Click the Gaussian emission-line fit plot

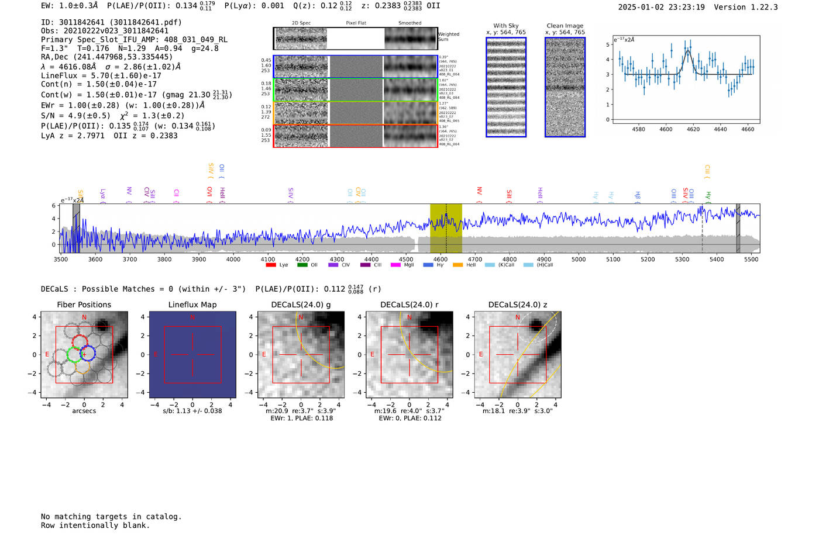(686, 79)
